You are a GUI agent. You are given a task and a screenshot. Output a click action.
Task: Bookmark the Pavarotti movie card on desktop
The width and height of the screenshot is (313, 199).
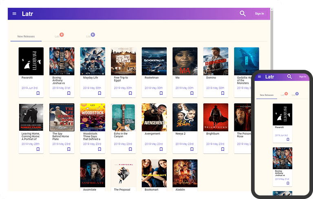click(x=38, y=93)
